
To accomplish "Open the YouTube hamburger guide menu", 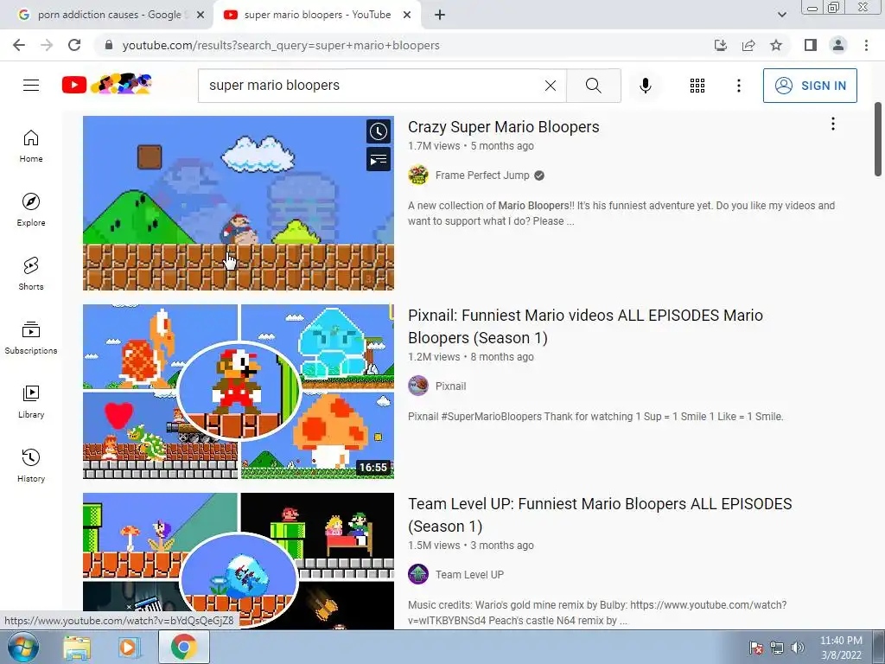I will (x=31, y=86).
